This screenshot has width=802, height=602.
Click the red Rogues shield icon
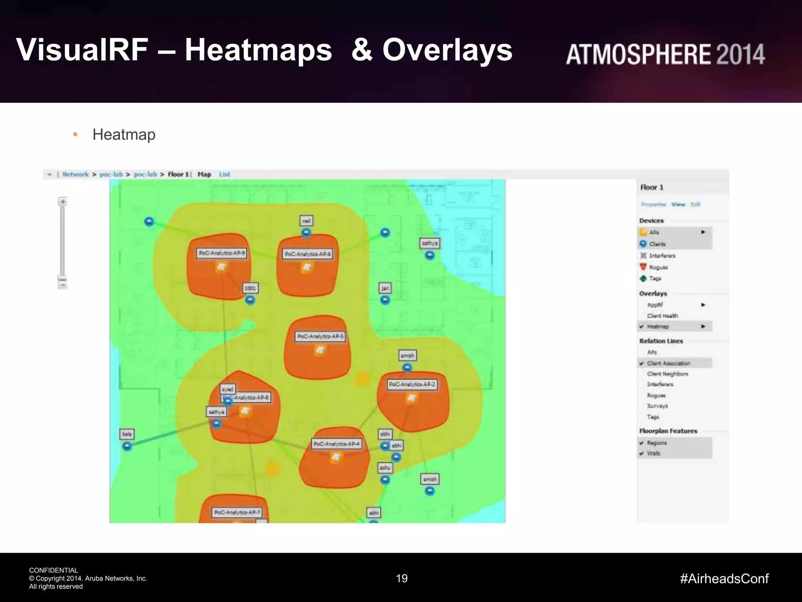coord(643,267)
